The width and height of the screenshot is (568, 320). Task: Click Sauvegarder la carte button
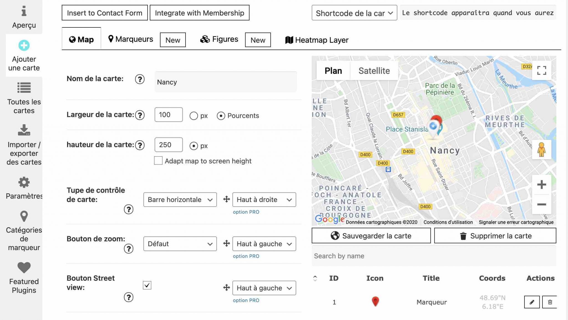point(371,236)
